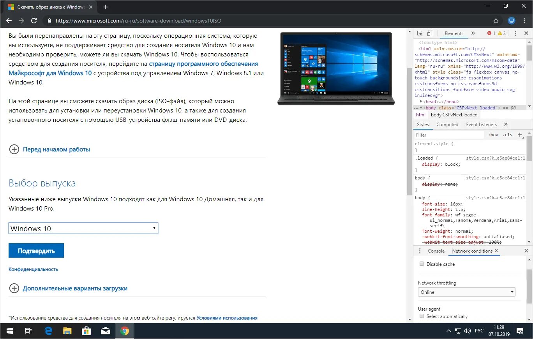Switch to the Elements tab
Image resolution: width=533 pixels, height=339 pixels.
click(x=454, y=33)
